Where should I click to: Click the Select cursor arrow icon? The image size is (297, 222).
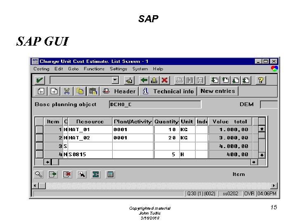(x=82, y=174)
